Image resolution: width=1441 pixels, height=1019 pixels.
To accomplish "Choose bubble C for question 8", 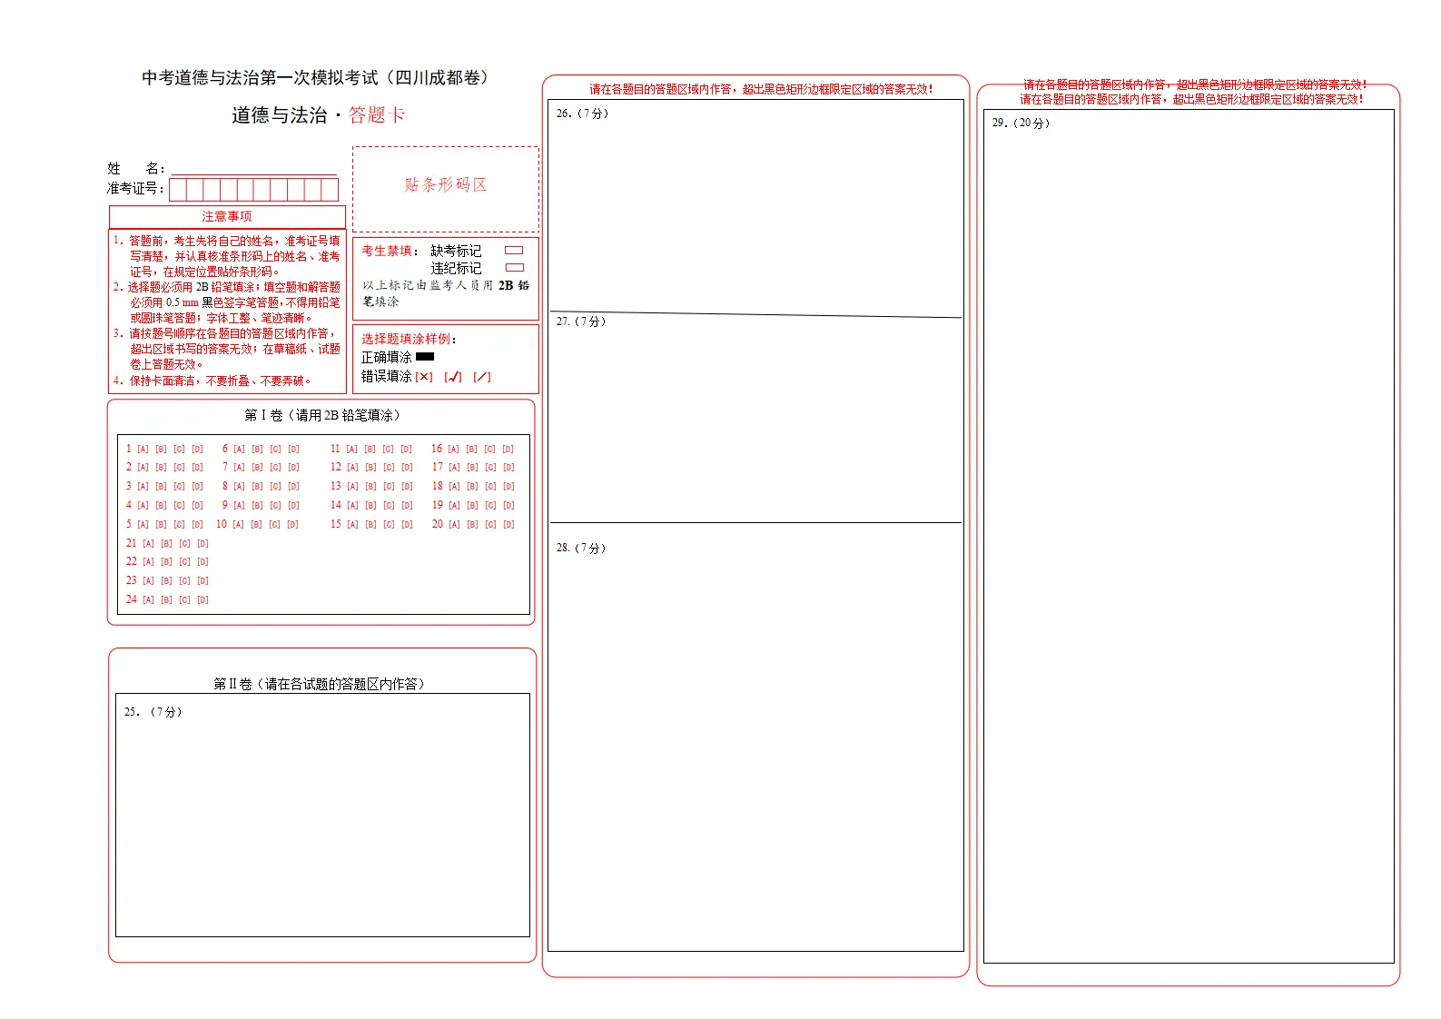I will (276, 486).
